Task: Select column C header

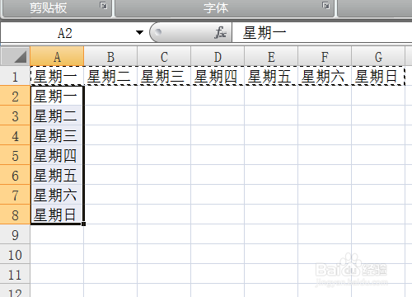Action: pos(164,56)
